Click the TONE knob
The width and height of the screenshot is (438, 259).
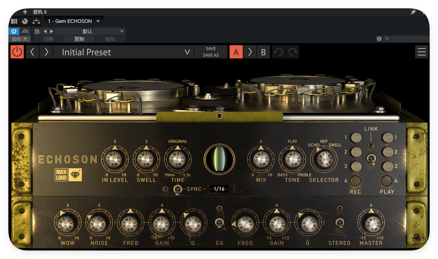(x=292, y=159)
